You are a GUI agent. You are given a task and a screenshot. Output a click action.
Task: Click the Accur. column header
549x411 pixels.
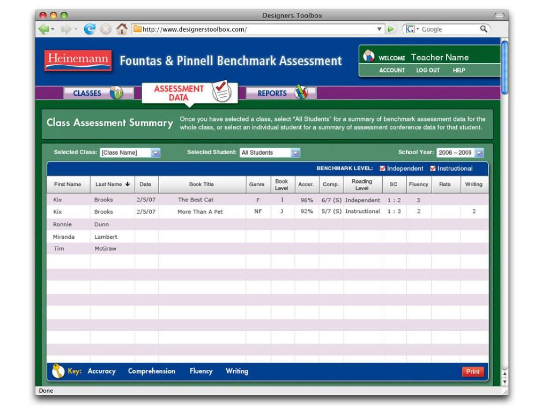(x=307, y=184)
